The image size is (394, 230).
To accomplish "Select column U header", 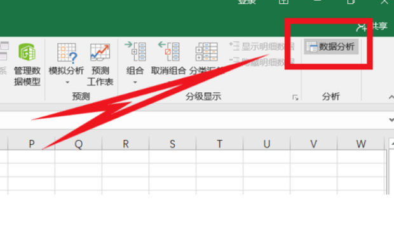I will 267,144.
